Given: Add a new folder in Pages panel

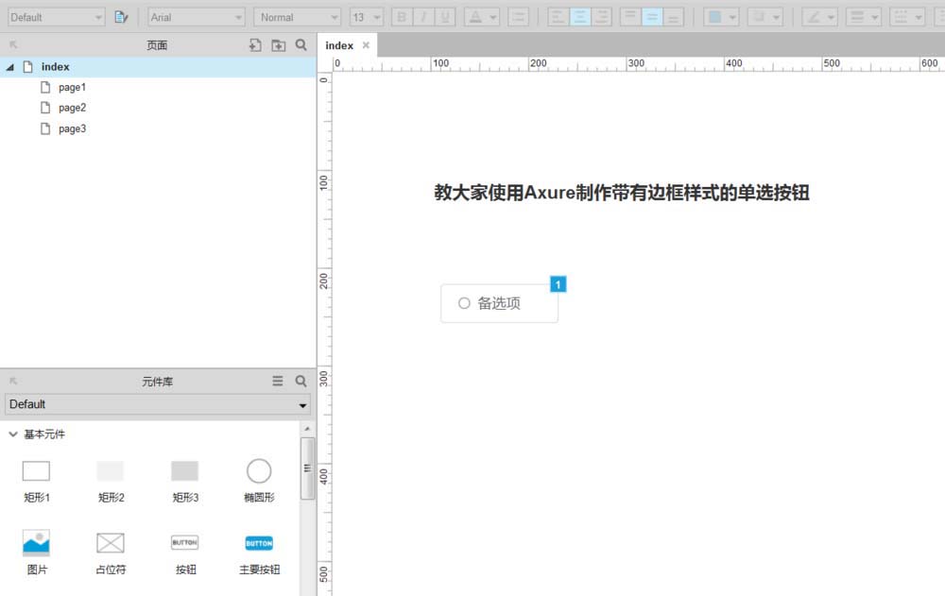Looking at the screenshot, I should point(279,45).
